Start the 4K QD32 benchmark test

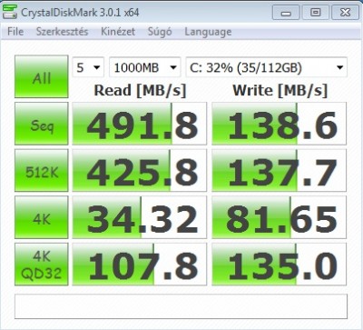pos(42,265)
